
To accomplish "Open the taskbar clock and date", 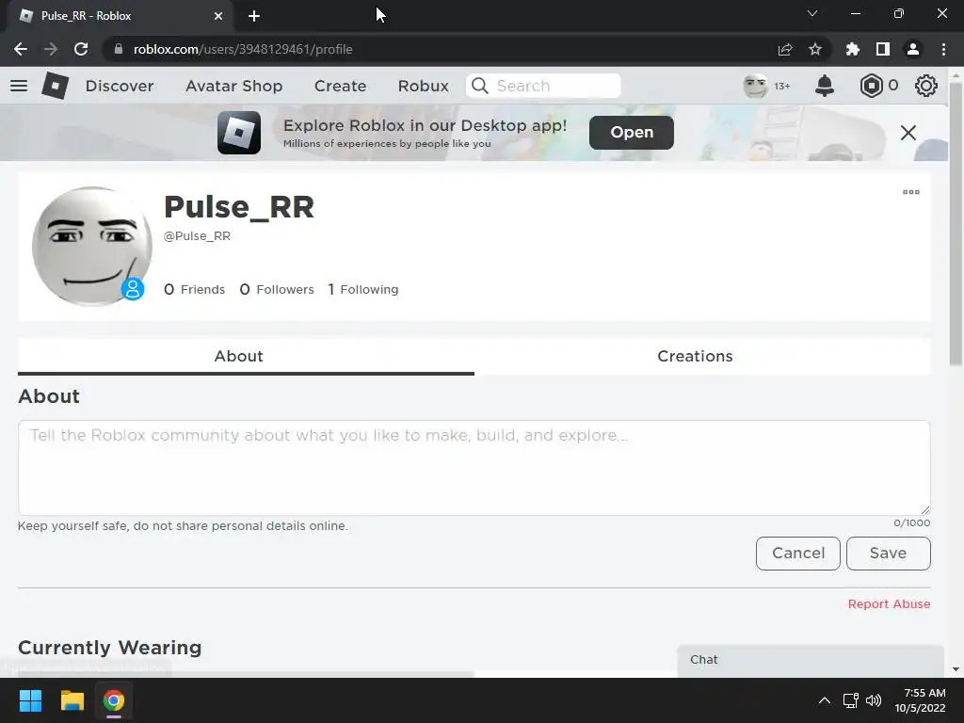I will click(920, 700).
